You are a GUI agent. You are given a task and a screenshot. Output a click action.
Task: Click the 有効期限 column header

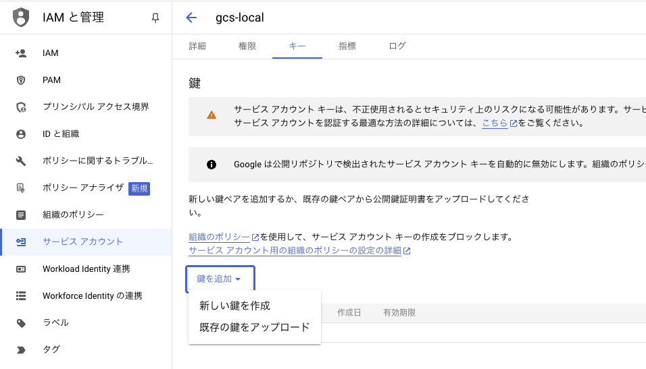coord(399,312)
